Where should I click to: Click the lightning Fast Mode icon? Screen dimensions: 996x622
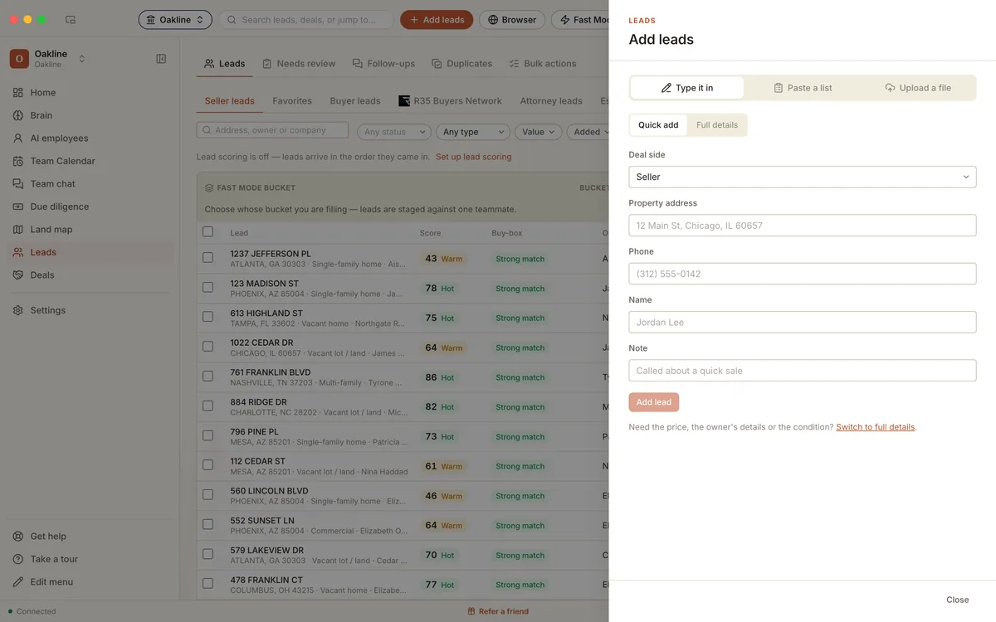tap(565, 20)
